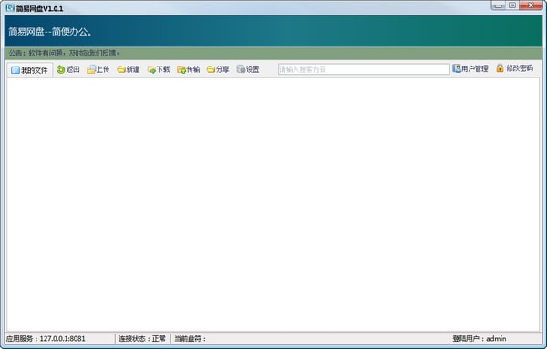The image size is (547, 349).
Task: Click the New folder (新建) icon
Action: pos(121,69)
